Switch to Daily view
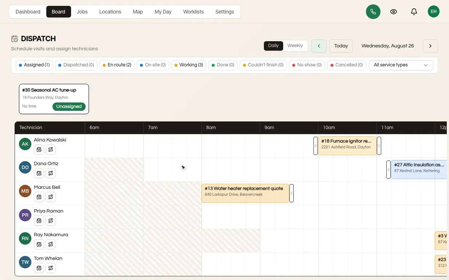The height and width of the screenshot is (280, 449). pyautogui.click(x=273, y=46)
